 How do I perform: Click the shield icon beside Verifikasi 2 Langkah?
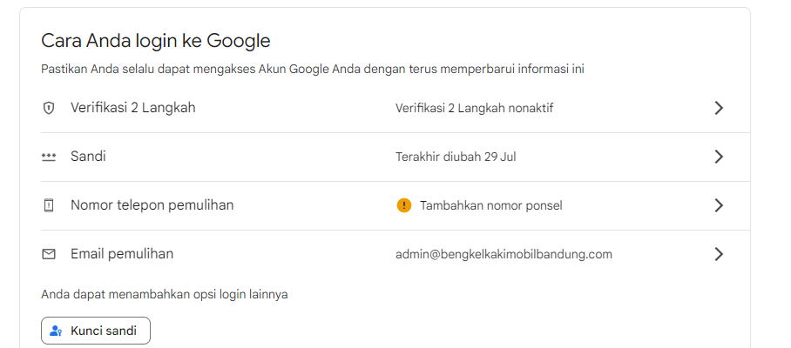49,108
